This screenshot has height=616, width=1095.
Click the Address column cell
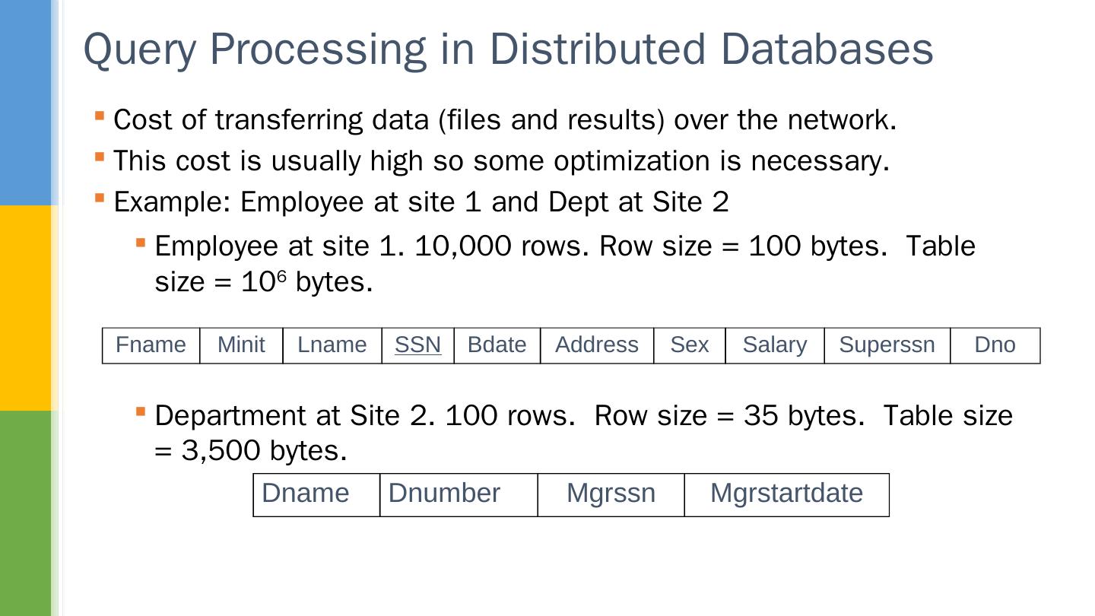(597, 345)
